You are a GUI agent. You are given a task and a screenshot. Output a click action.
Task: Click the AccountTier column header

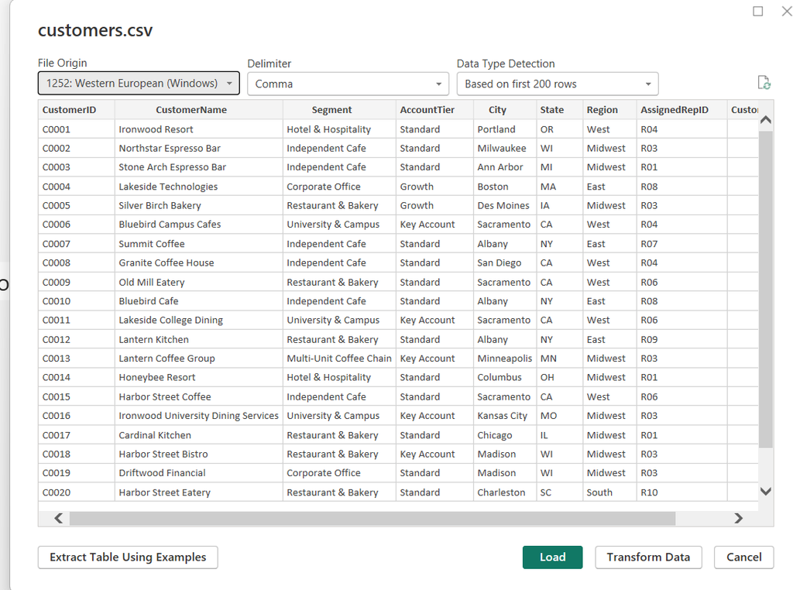[434, 110]
